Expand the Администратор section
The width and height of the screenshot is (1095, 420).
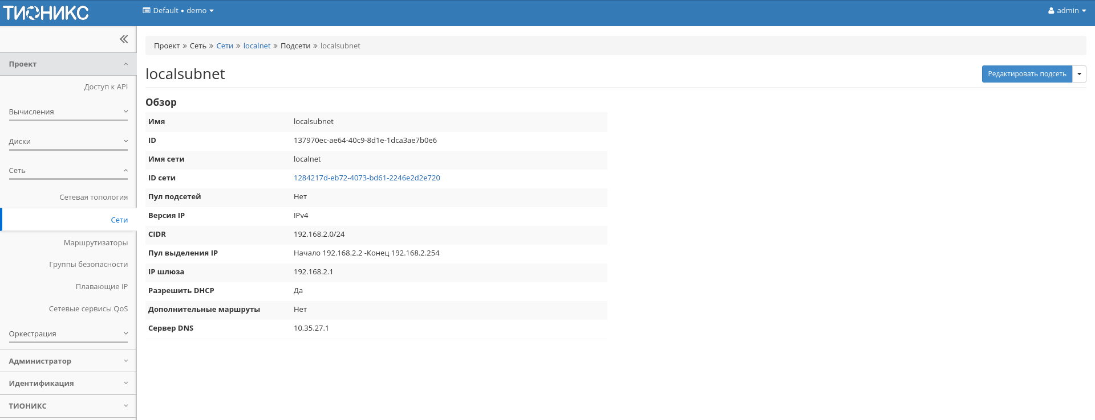pyautogui.click(x=68, y=361)
